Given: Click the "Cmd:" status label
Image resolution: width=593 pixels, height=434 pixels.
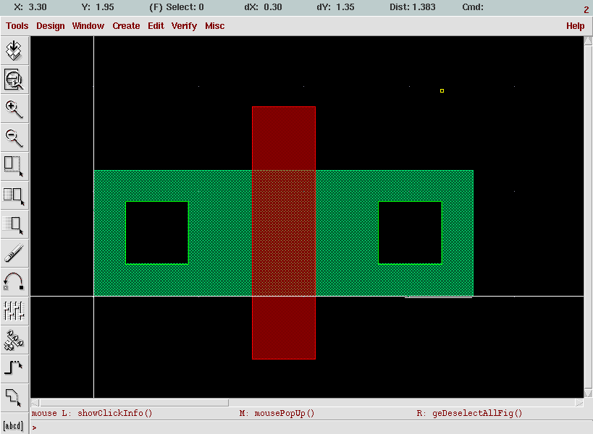Looking at the screenshot, I should point(473,7).
